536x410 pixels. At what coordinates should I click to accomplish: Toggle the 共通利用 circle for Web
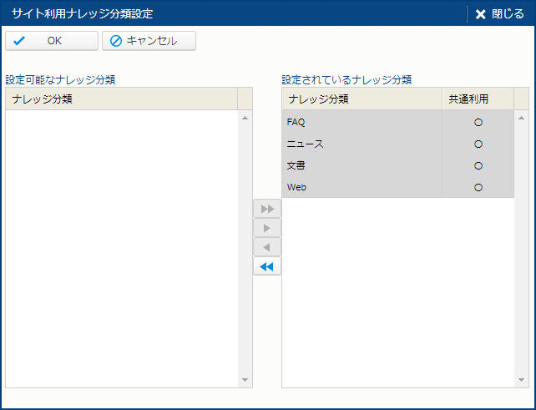click(478, 187)
